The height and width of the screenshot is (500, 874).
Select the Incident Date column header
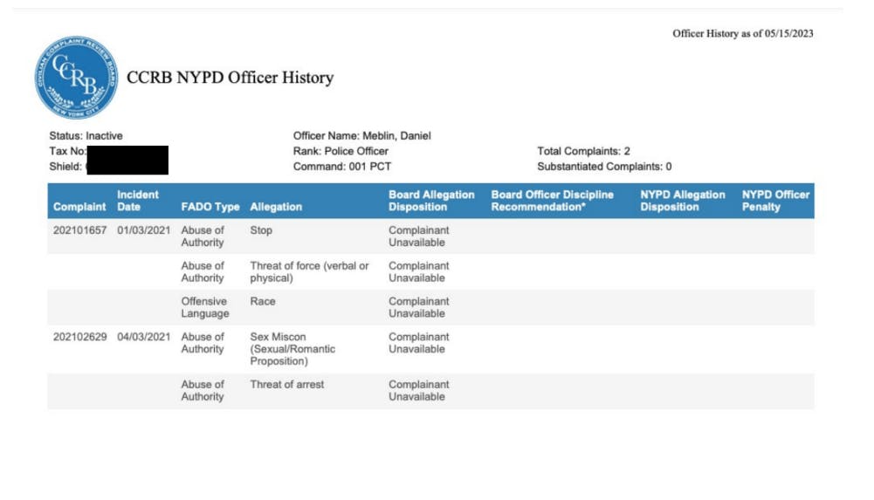138,201
